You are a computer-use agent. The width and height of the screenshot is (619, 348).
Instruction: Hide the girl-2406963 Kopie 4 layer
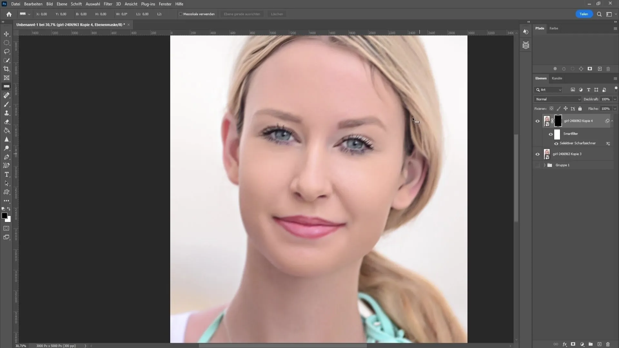point(537,121)
